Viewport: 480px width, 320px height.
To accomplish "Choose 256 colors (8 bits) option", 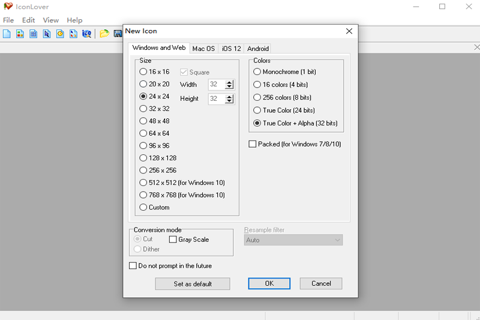I will (257, 97).
